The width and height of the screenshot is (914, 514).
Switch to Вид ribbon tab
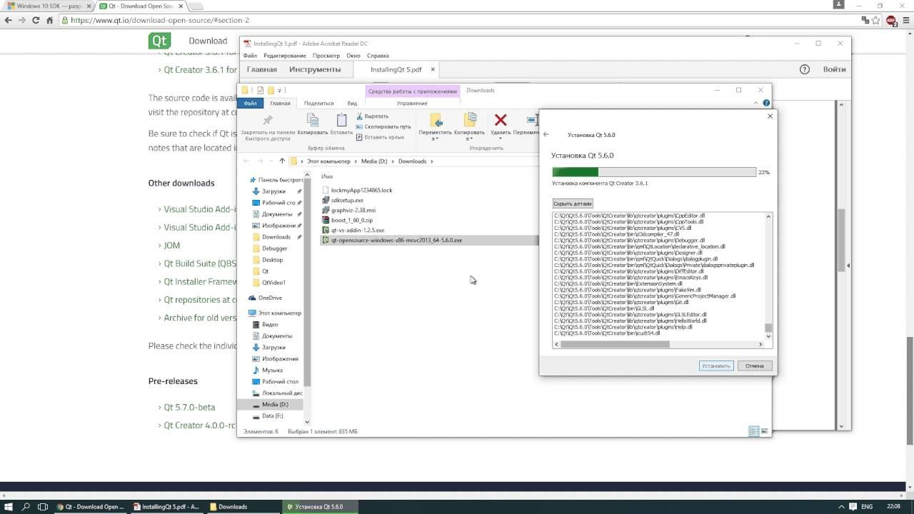(352, 103)
